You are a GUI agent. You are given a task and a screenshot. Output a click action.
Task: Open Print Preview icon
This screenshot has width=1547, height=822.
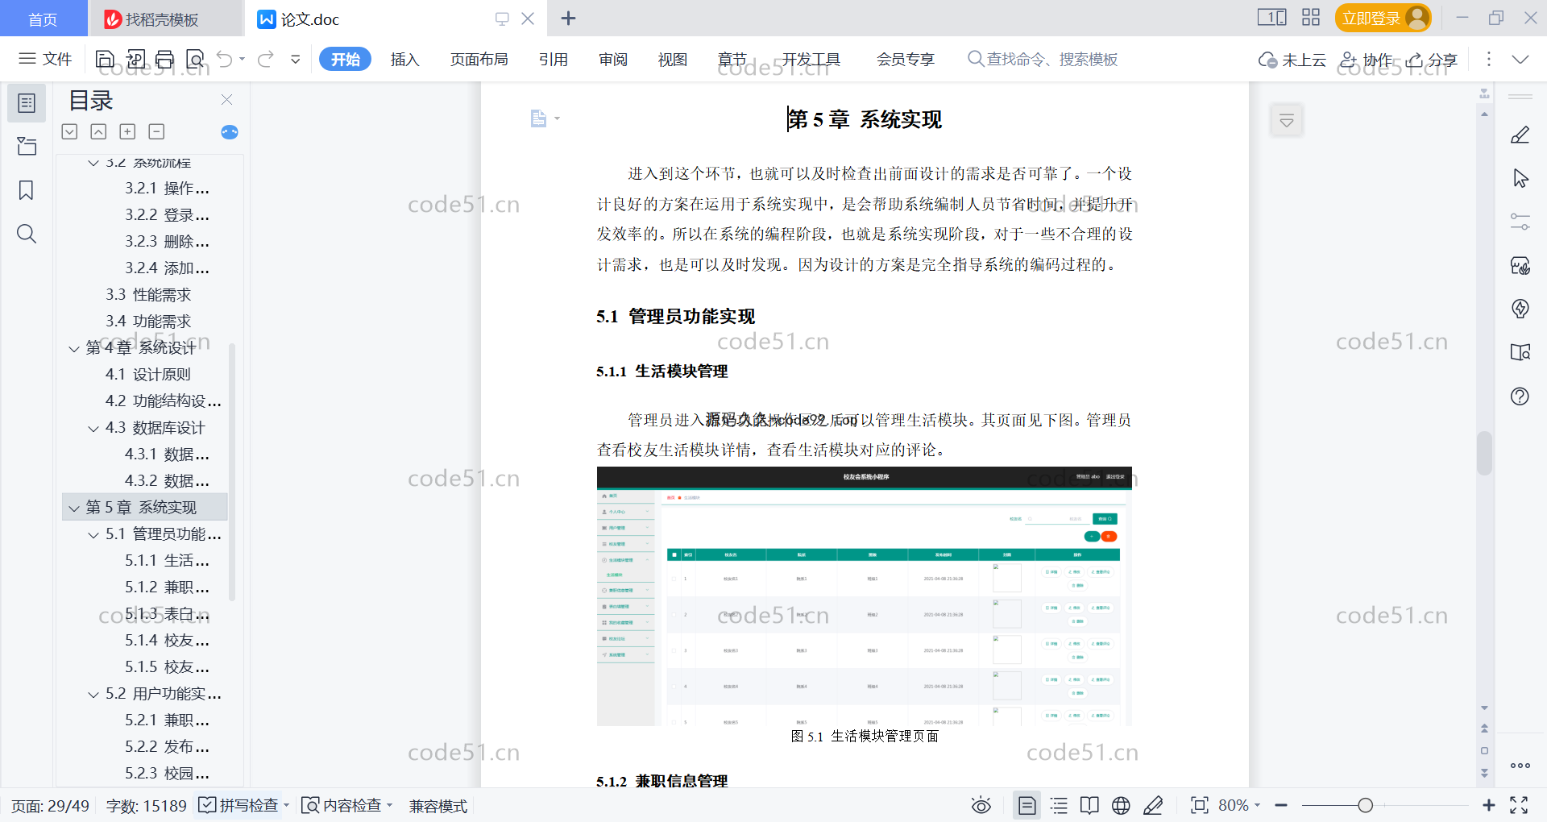coord(195,59)
